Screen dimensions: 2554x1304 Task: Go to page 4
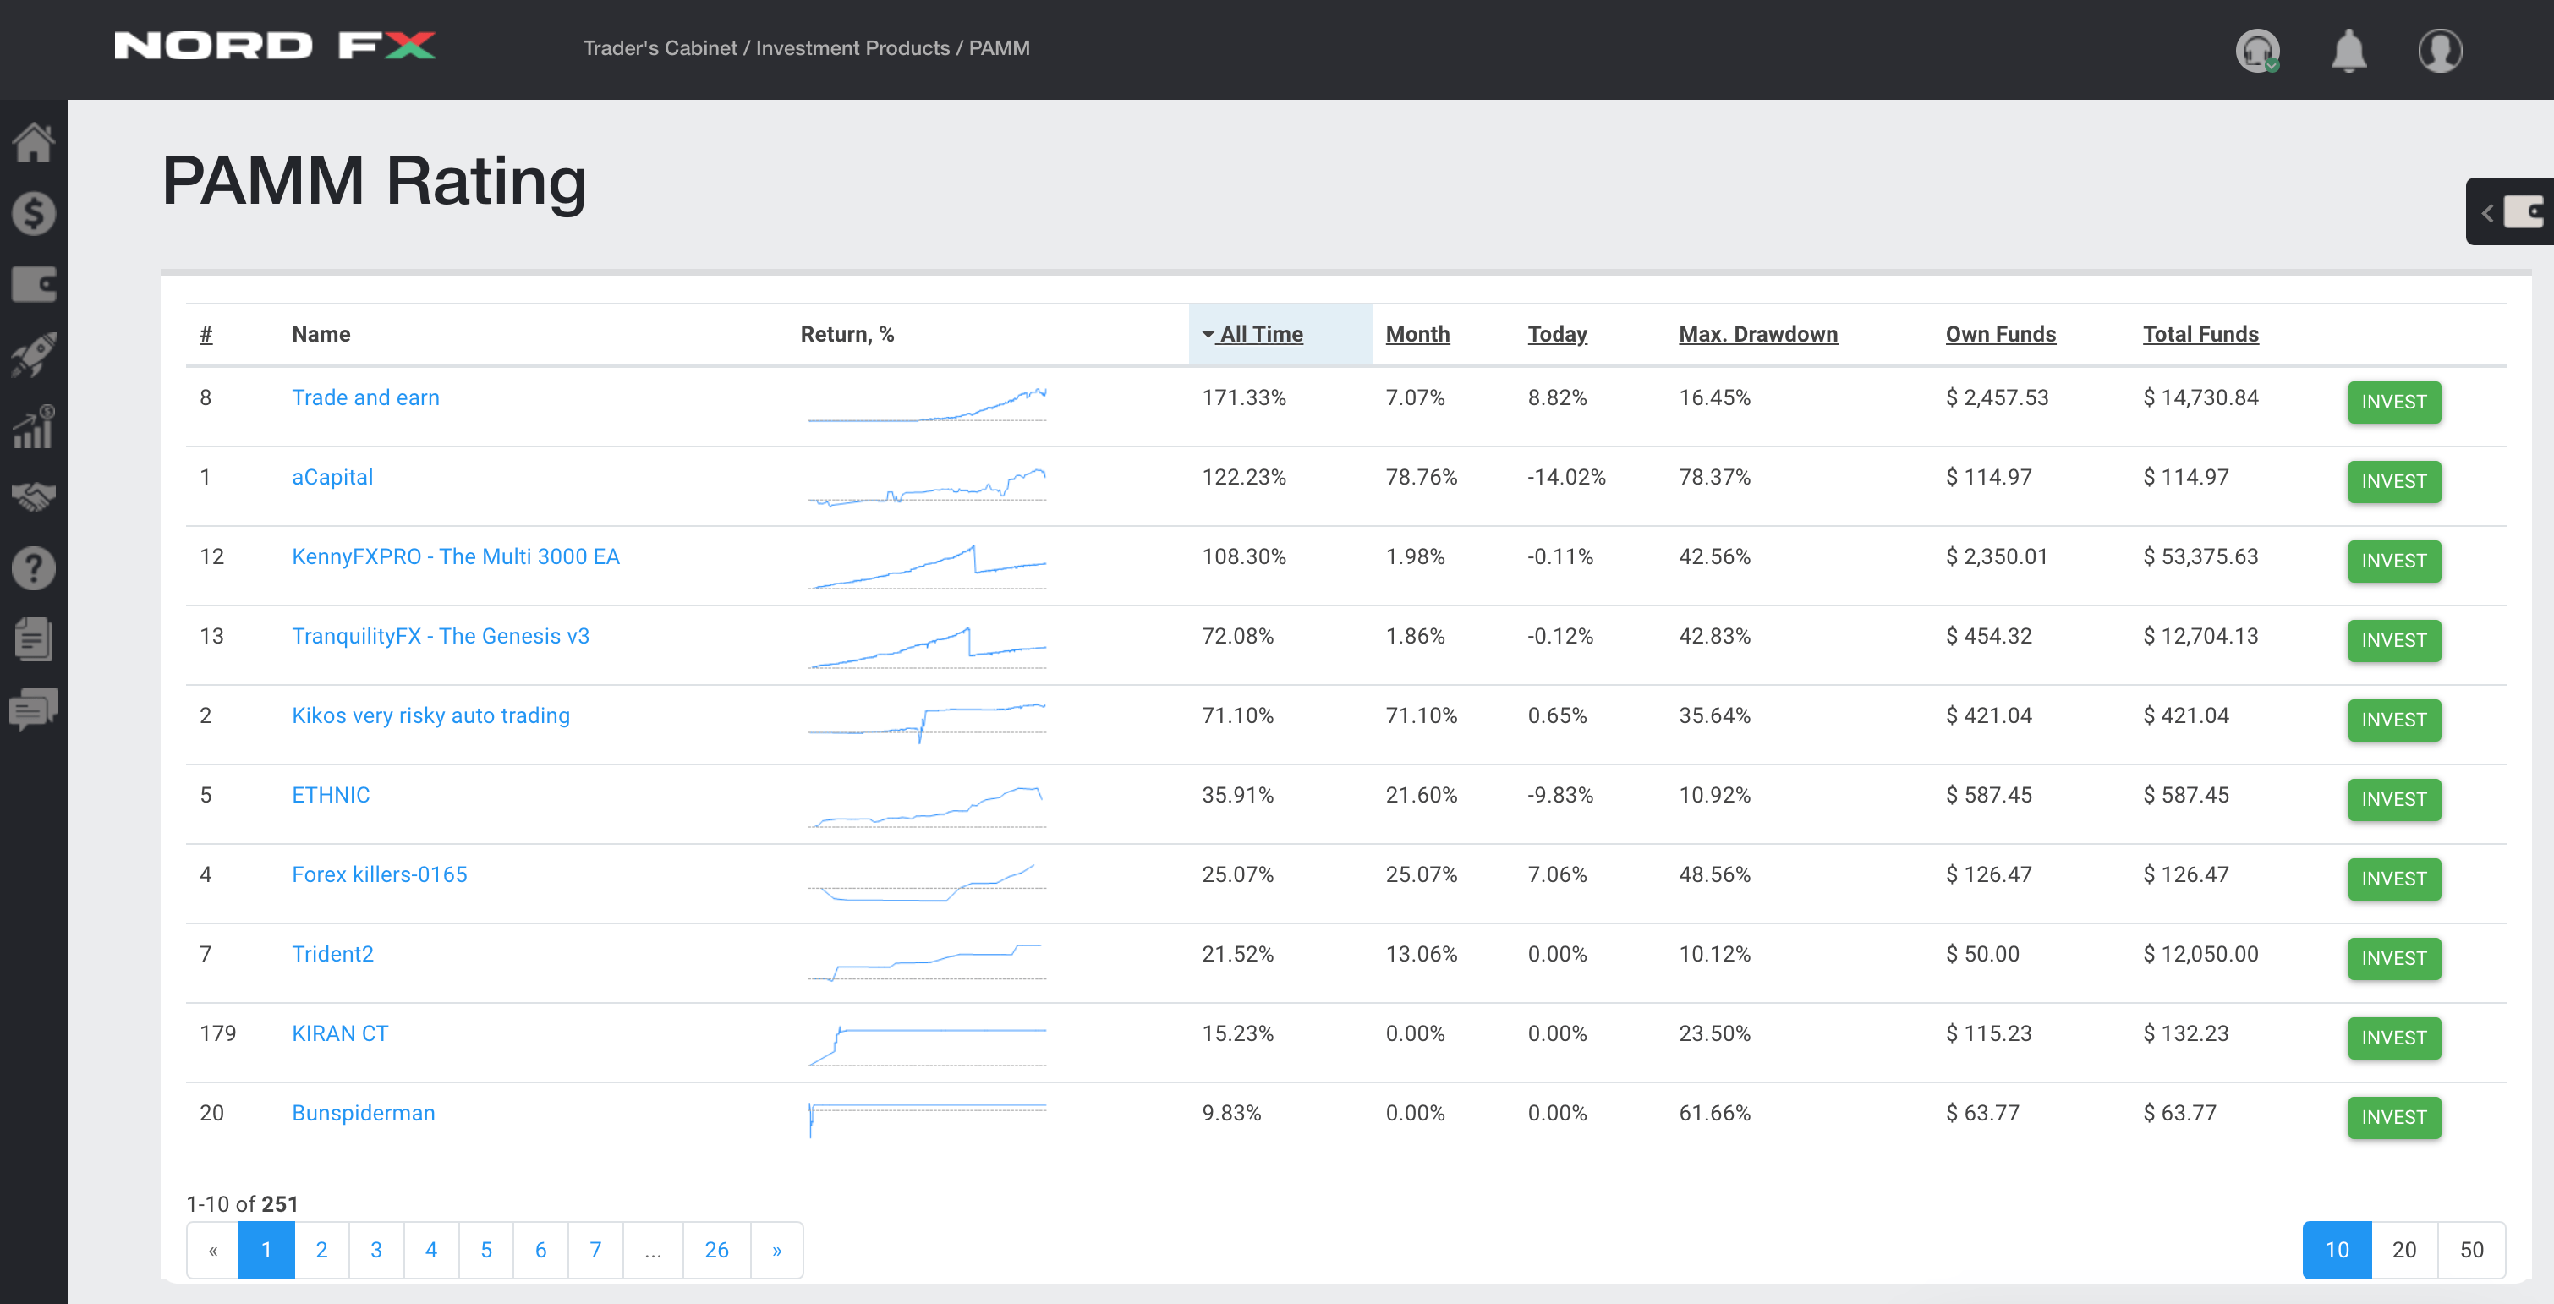431,1250
